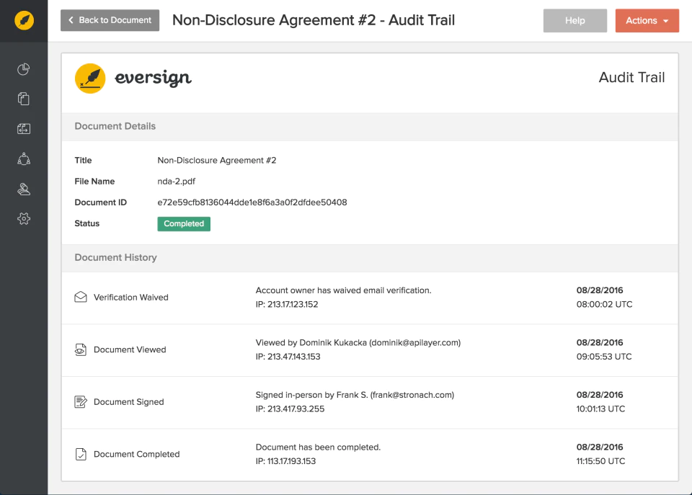Open the team connections icon in sidebar
Image resolution: width=692 pixels, height=495 pixels.
24,159
